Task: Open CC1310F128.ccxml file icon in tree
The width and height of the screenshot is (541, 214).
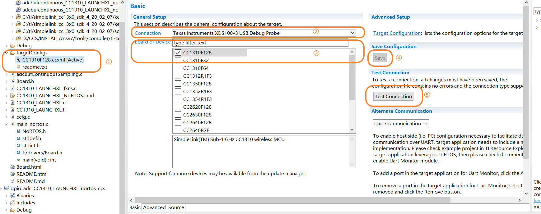Action: [18, 60]
